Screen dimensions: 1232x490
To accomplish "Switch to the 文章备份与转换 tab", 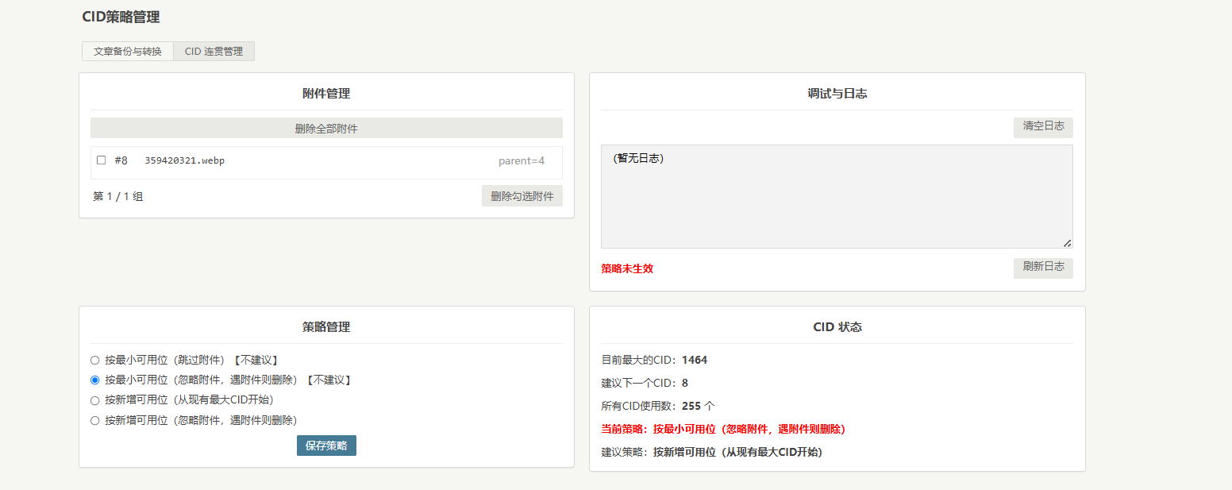I will tap(127, 52).
